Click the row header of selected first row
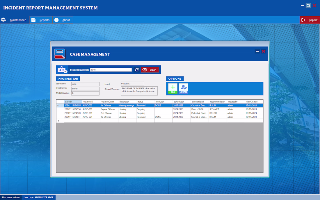320x200 pixels. (60, 106)
